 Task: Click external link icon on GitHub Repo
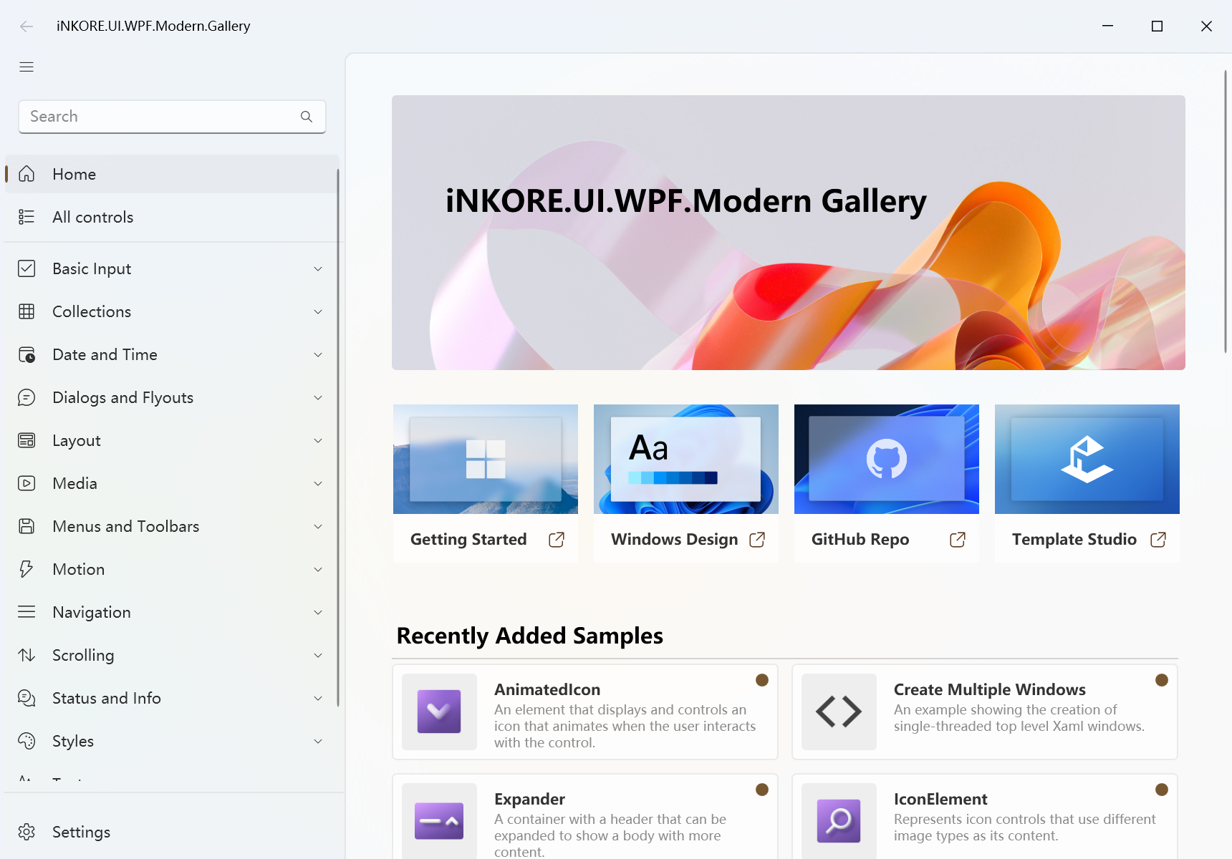point(958,540)
